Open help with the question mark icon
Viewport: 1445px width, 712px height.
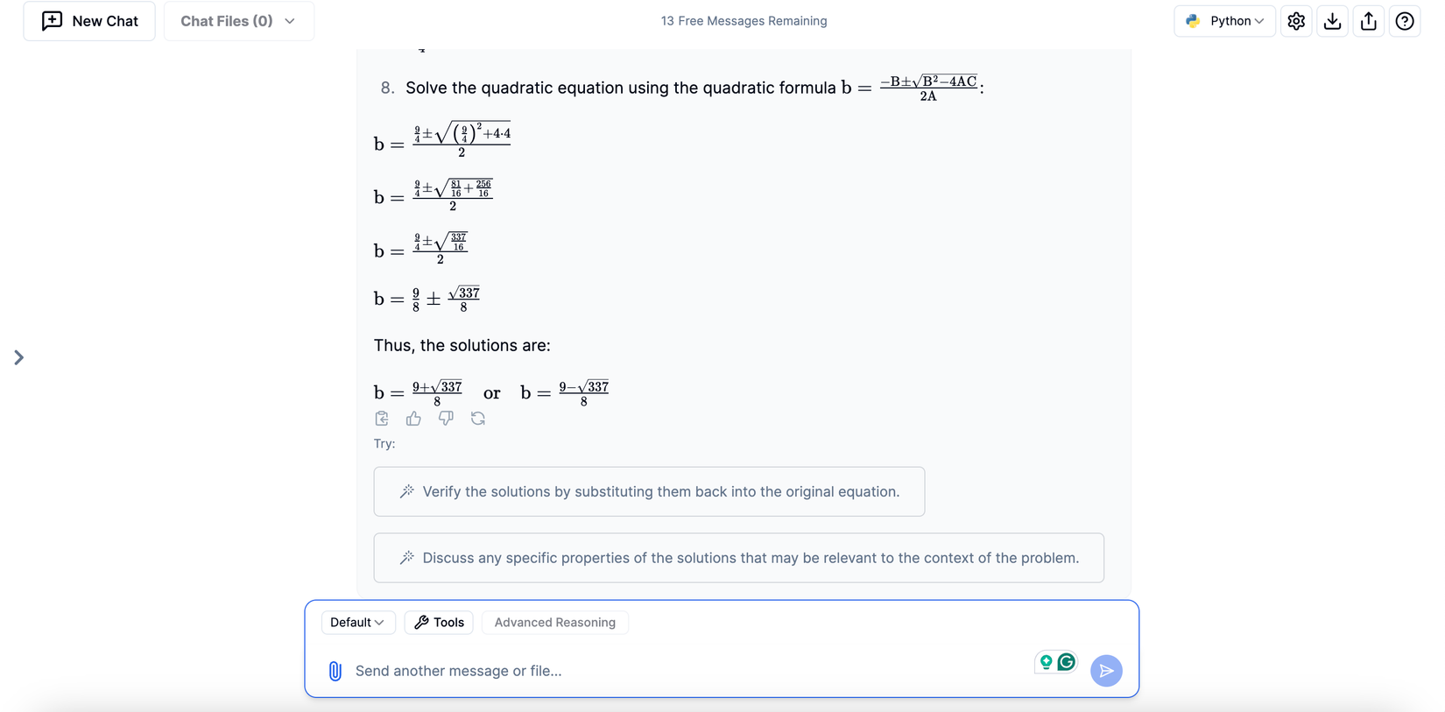1405,20
